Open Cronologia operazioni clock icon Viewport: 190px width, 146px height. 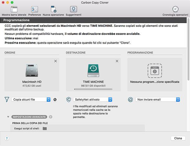point(175,9)
